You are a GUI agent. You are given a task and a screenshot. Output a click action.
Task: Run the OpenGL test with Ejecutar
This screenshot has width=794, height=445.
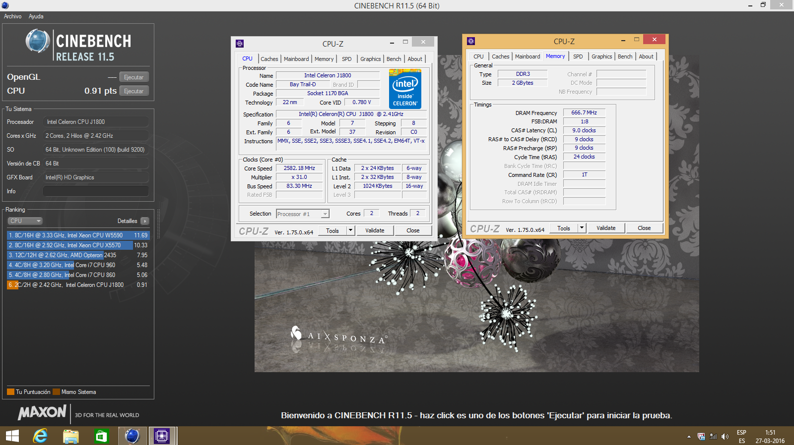[x=134, y=77]
